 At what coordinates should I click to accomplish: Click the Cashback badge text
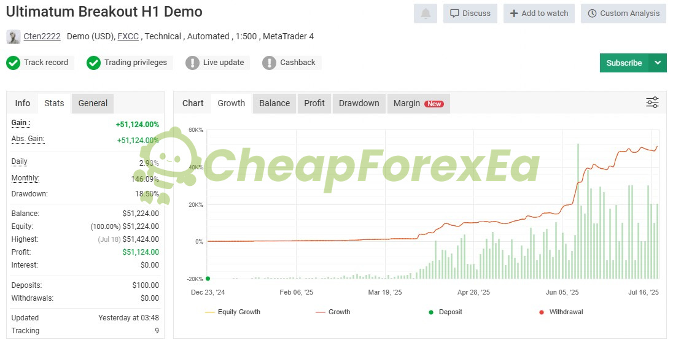[x=298, y=63]
